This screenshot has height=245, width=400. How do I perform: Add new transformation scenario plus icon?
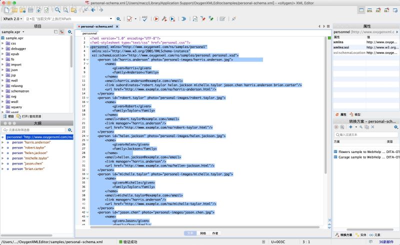tap(351, 127)
